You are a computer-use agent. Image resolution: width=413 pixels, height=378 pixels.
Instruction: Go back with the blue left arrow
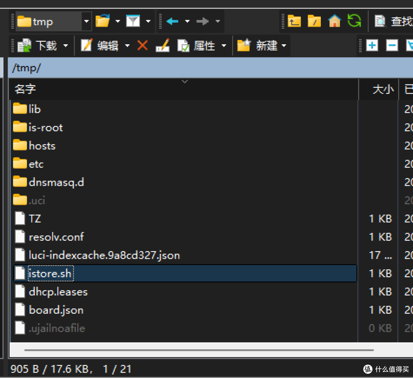click(x=172, y=21)
